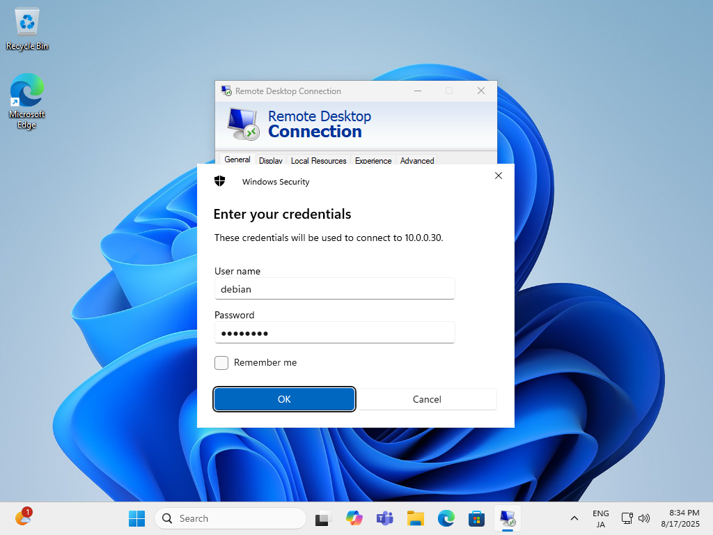Enable the Remember me checkbox

(221, 362)
